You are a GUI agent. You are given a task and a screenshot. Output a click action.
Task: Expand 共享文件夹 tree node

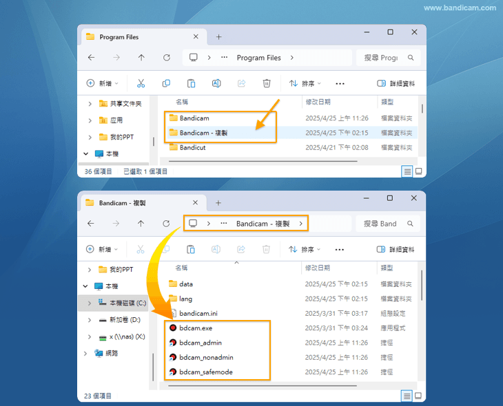(90, 104)
